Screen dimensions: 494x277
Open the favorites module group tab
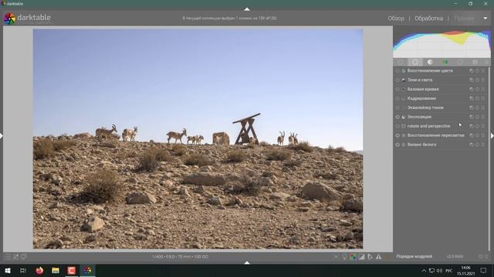click(x=401, y=62)
